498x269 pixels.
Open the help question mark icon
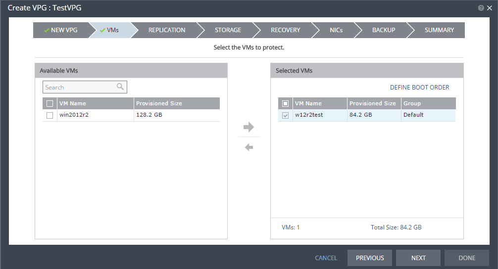click(481, 8)
